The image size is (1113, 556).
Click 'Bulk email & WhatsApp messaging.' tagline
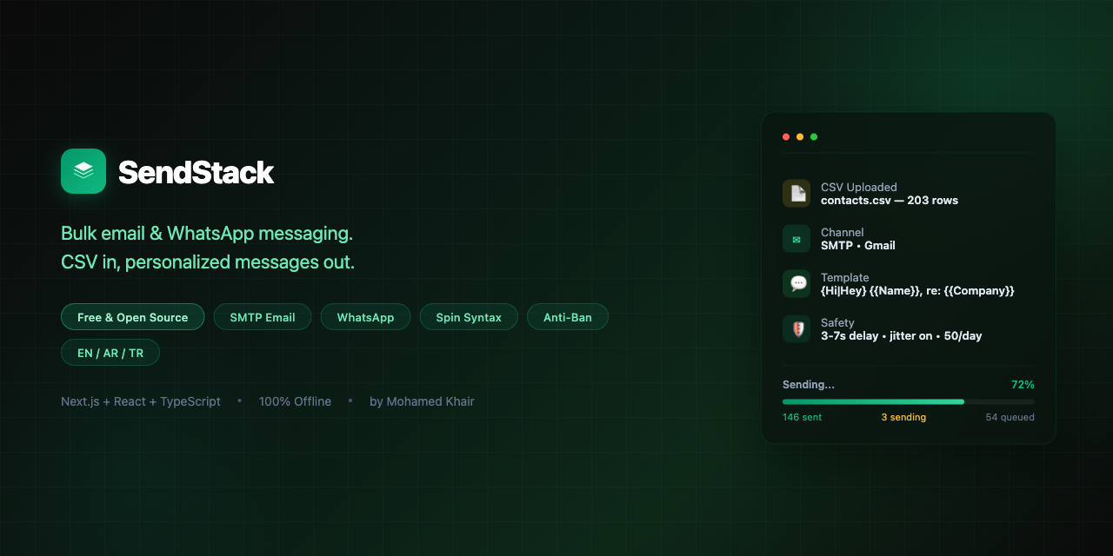click(x=207, y=234)
